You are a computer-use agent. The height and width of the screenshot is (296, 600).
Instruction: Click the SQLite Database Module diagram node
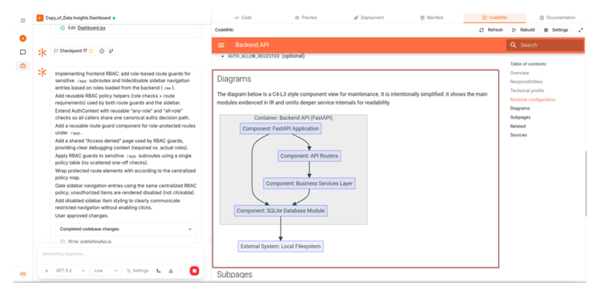pyautogui.click(x=281, y=210)
